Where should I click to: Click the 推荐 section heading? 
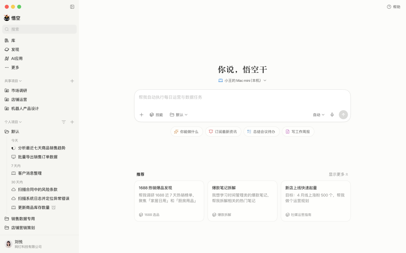(x=140, y=174)
